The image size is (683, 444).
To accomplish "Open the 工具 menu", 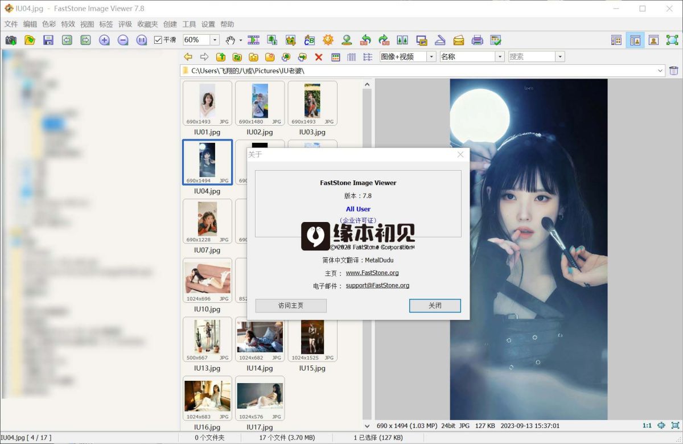I will 189,24.
